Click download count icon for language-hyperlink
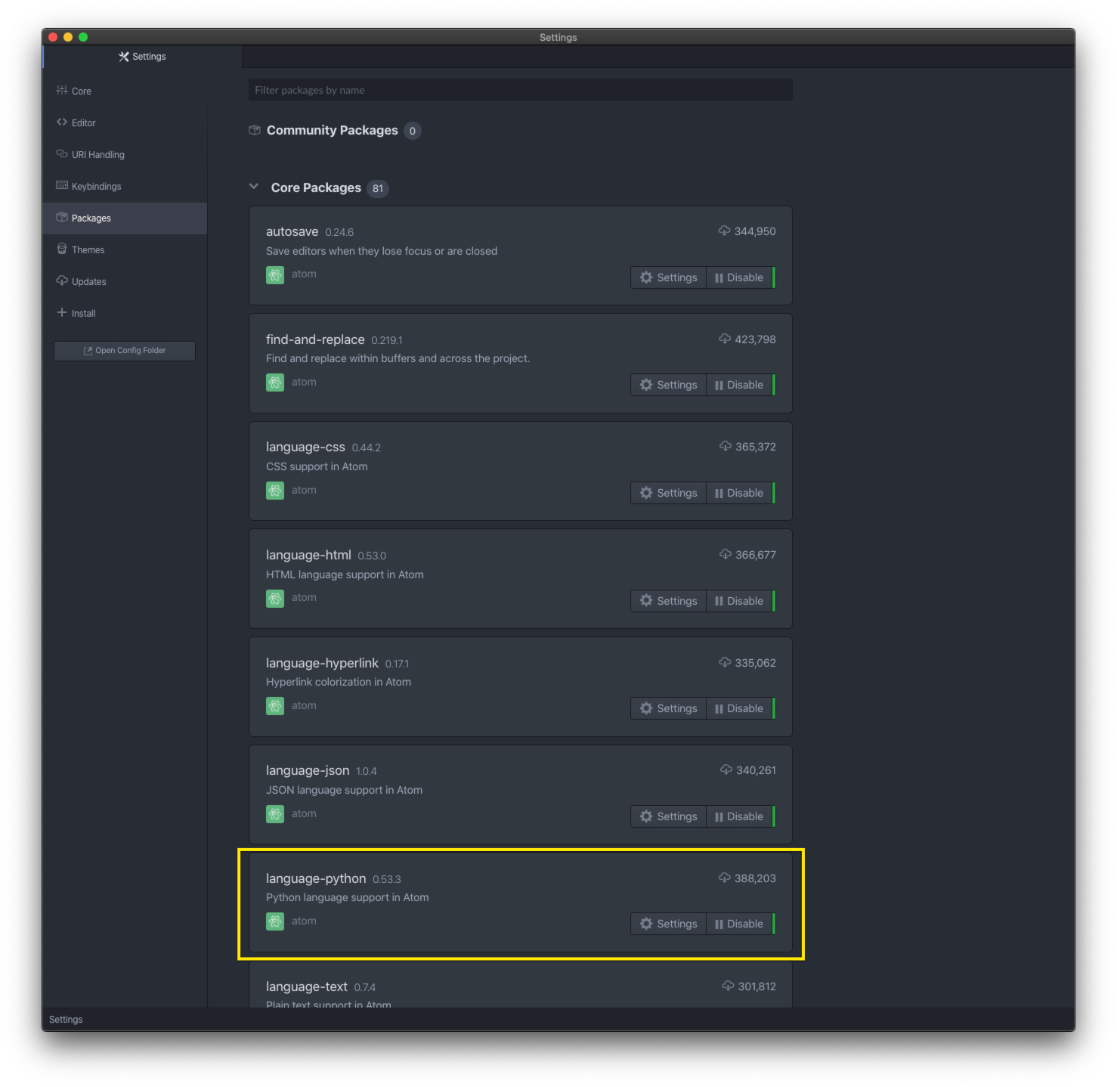Viewport: 1117px width, 1087px height. [725, 662]
